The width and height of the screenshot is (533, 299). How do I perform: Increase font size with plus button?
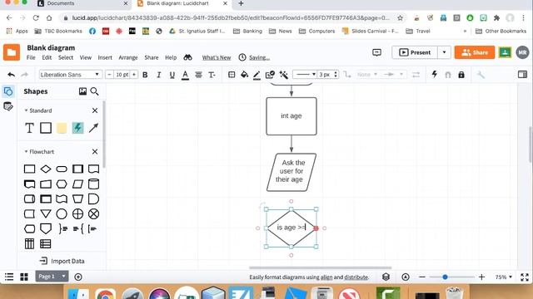click(x=134, y=75)
